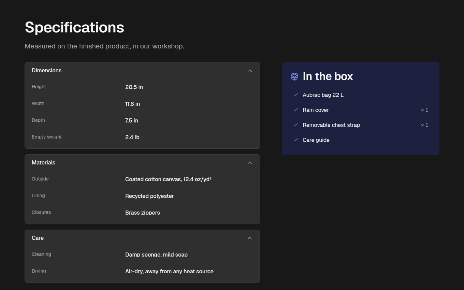
Task: Click the Rain cover item text
Action: coord(316,110)
